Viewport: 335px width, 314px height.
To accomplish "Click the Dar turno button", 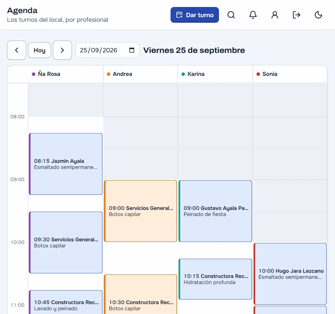I will click(195, 15).
